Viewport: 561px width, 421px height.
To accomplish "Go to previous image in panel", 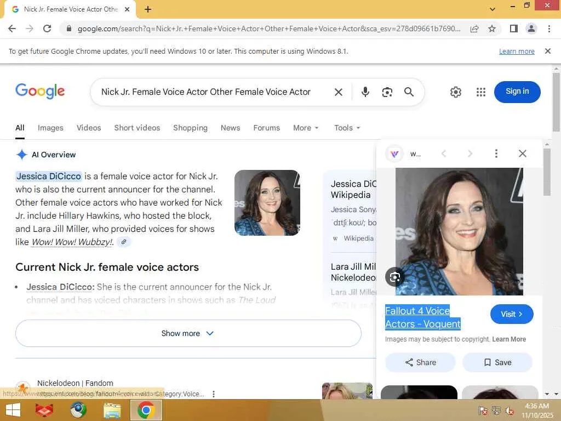I will [444, 153].
